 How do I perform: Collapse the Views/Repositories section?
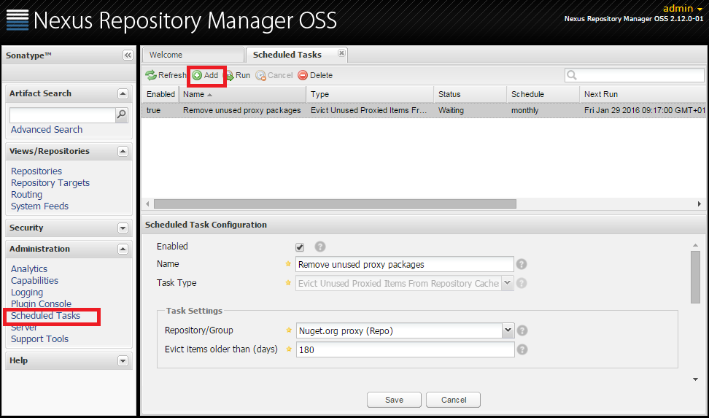[123, 151]
